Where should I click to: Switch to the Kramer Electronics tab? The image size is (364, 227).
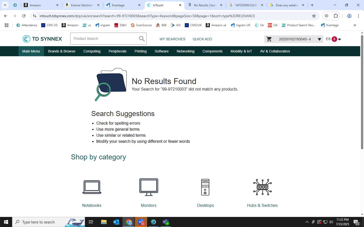coord(82,5)
